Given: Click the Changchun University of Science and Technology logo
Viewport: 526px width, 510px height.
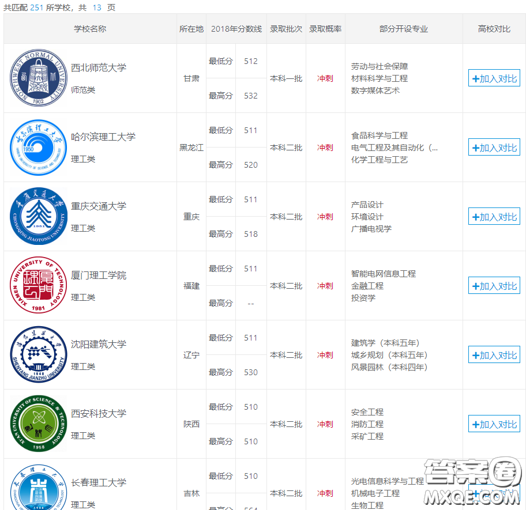Looking at the screenshot, I should point(38,488).
